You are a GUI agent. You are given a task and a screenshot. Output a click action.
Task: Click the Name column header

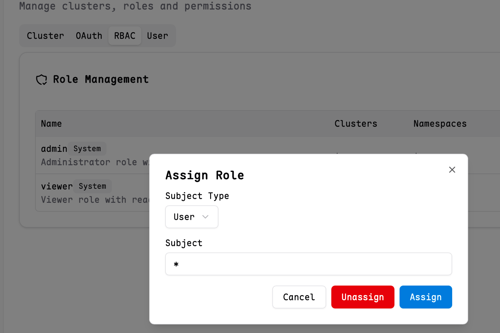point(51,124)
